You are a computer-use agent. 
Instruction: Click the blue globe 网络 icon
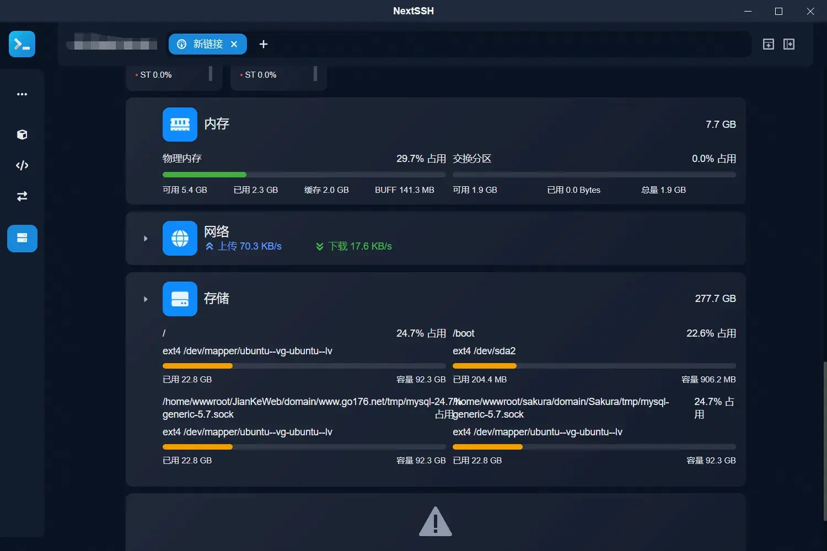pos(180,238)
